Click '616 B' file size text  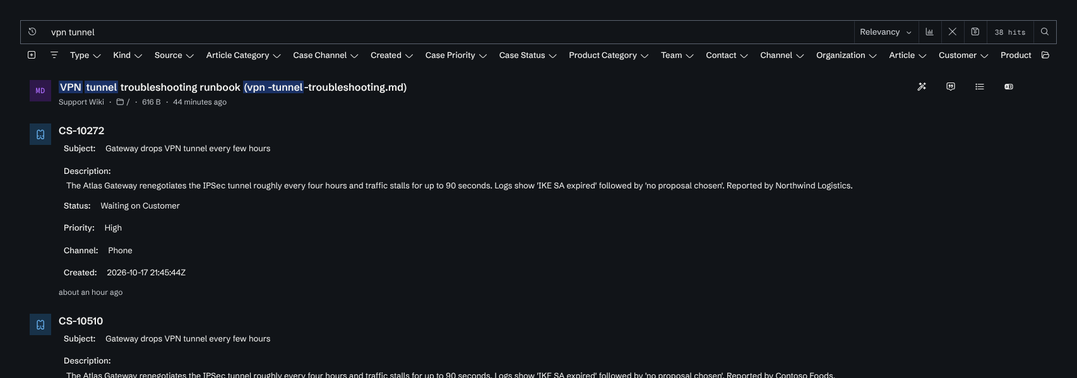coord(152,102)
